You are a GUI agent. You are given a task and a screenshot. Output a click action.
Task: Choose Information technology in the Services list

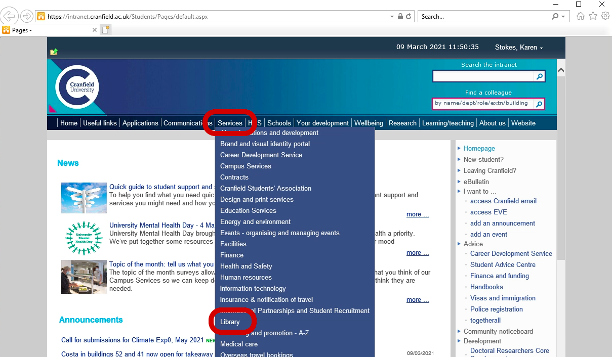(253, 288)
